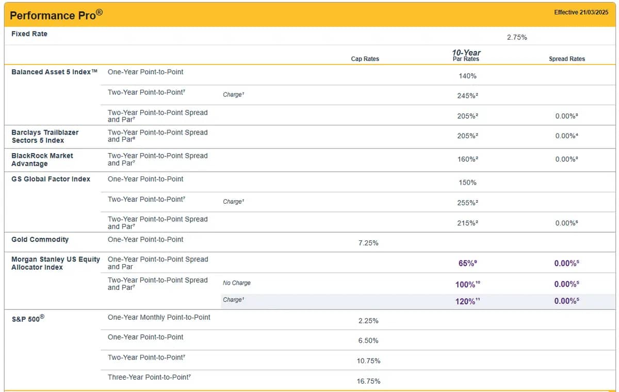Screen dimensions: 619x392
Task: Click Barclays Two-Year Point-to-Point Spread and Par
Action: point(158,136)
